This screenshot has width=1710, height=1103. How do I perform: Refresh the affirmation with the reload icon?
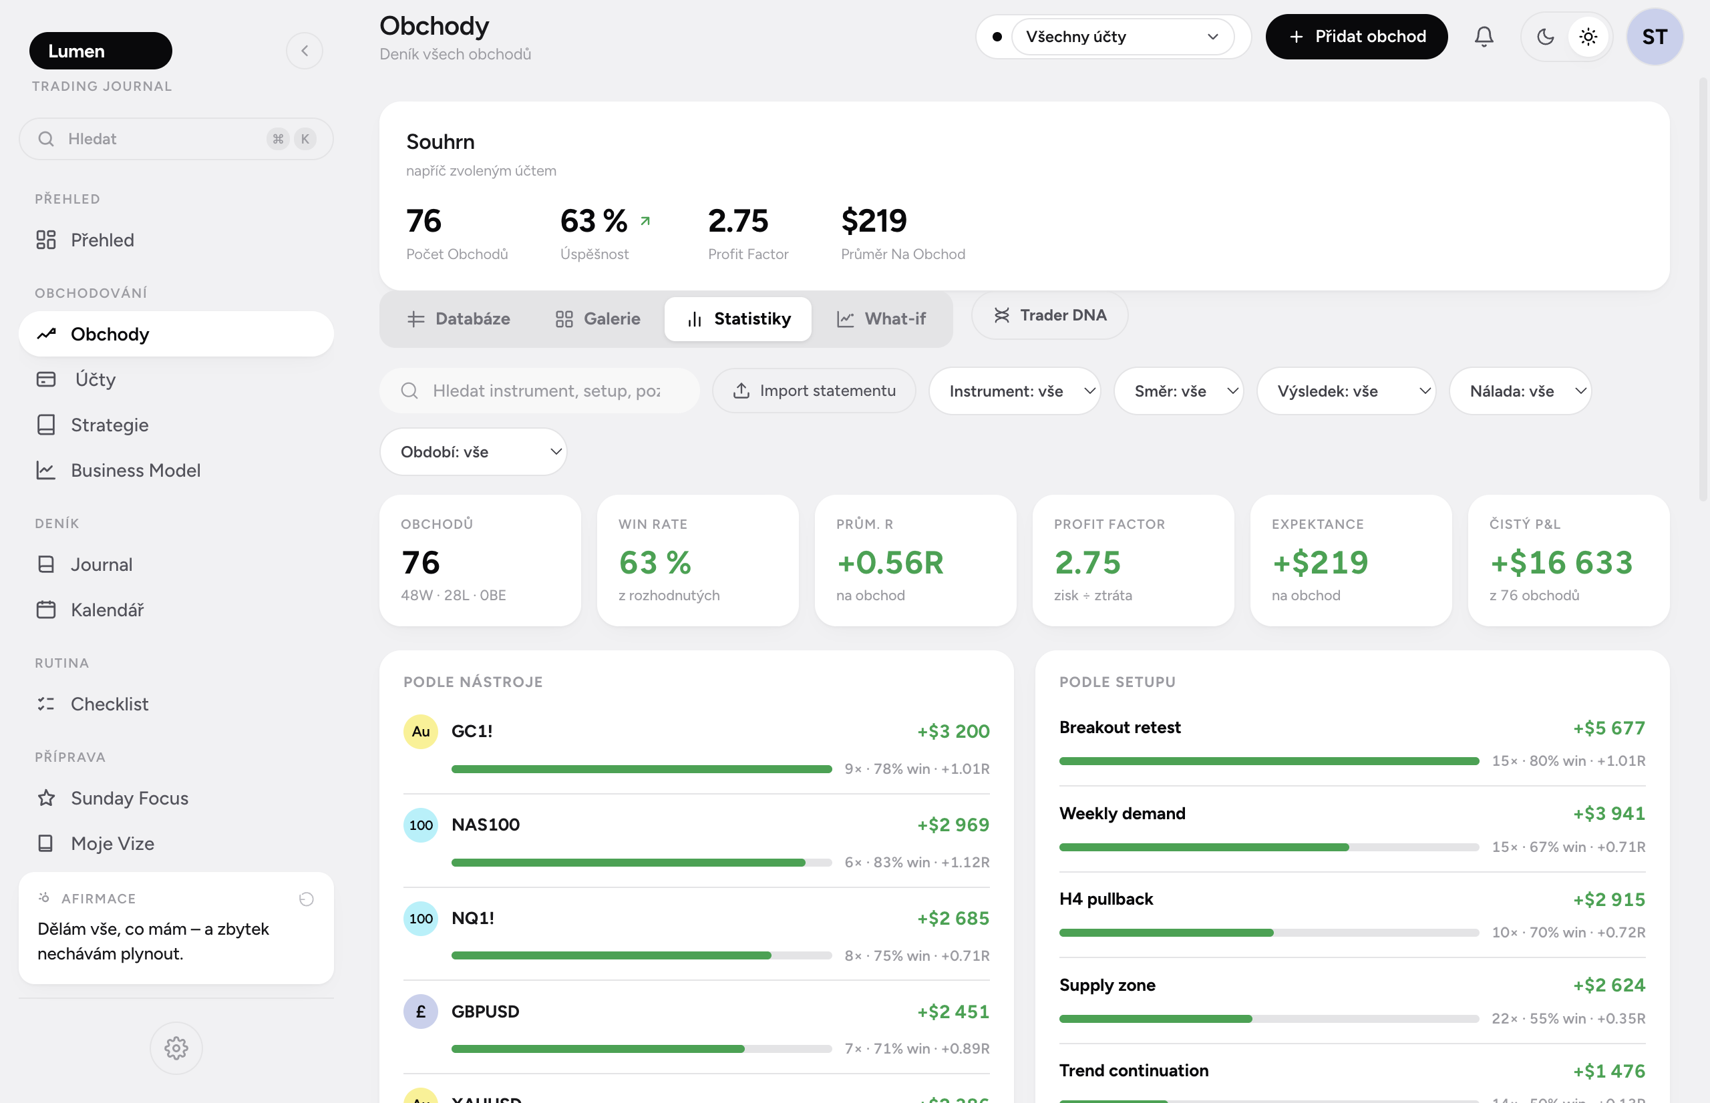tap(307, 899)
